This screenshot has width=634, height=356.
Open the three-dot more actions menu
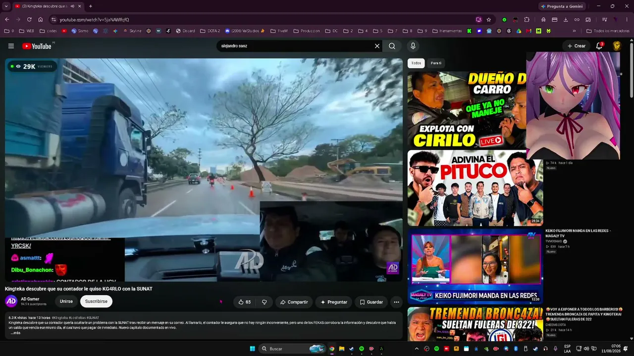[x=396, y=302]
